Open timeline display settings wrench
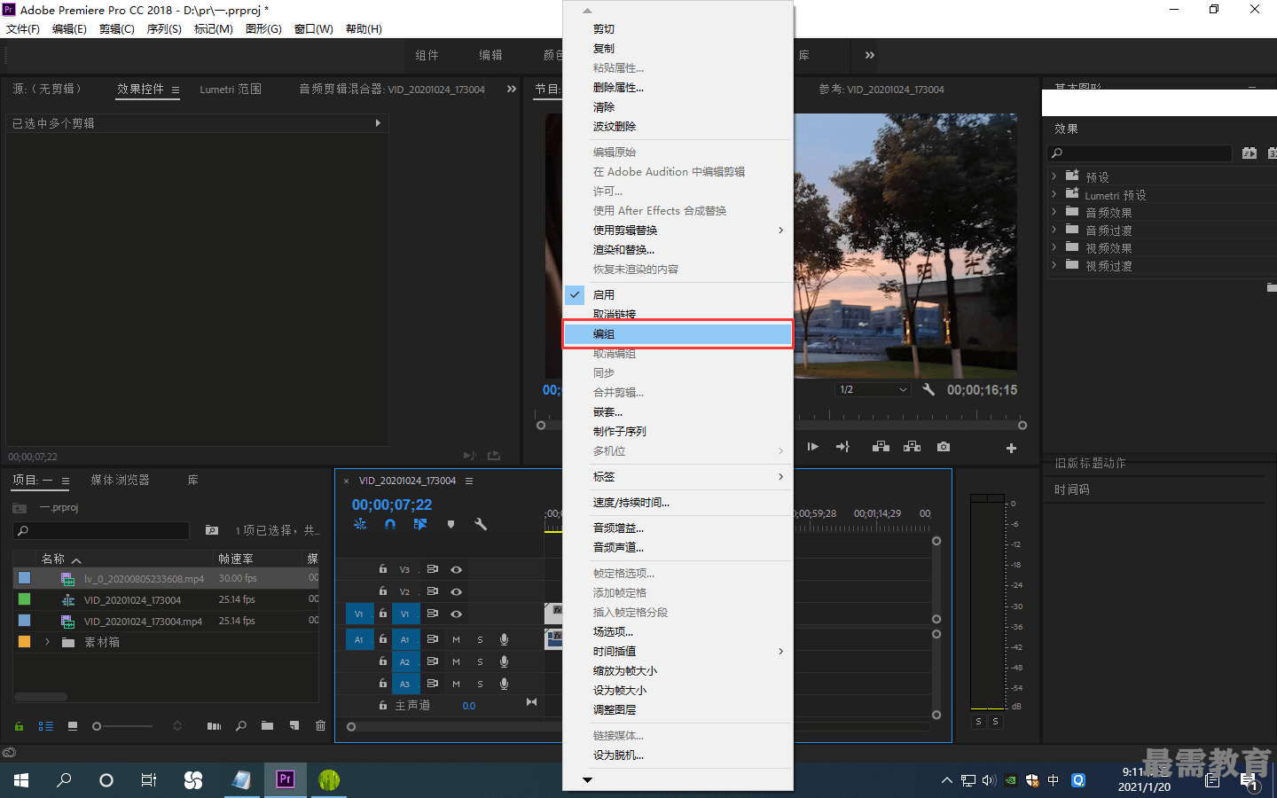This screenshot has width=1277, height=798. pos(481,524)
